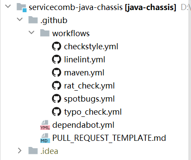Collapse the .github folder chevron
191x160 pixels.
(x=20, y=19)
